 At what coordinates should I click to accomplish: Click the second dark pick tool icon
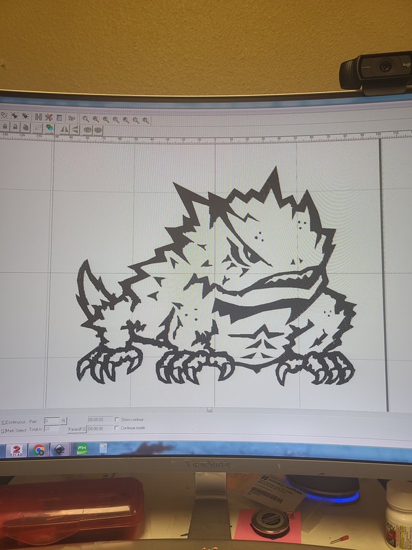click(14, 115)
